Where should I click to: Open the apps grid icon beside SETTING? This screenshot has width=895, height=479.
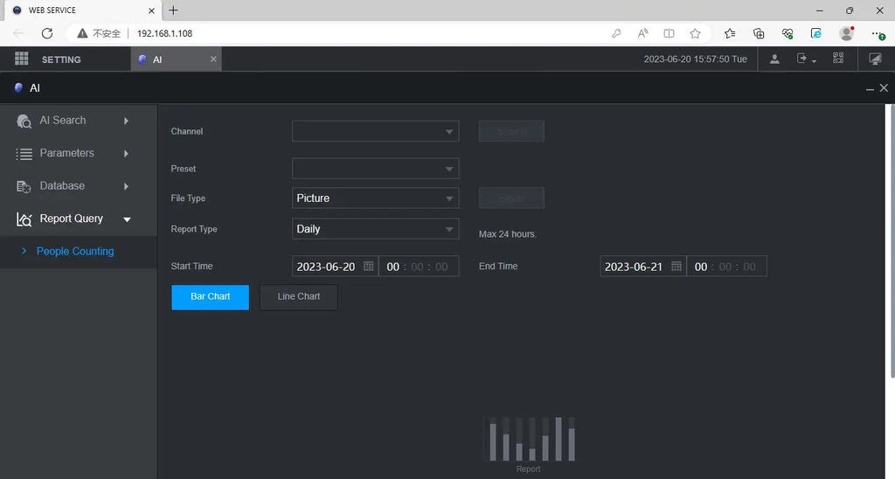[x=22, y=59]
